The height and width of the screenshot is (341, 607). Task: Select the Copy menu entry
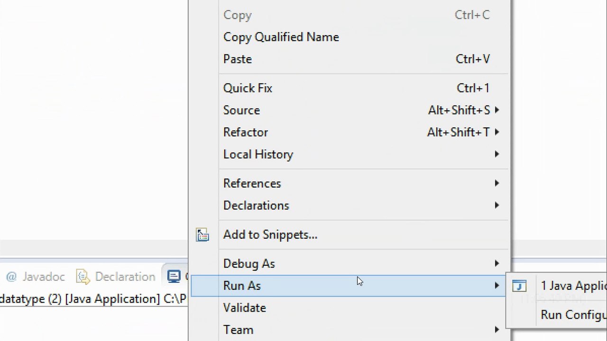(x=238, y=15)
